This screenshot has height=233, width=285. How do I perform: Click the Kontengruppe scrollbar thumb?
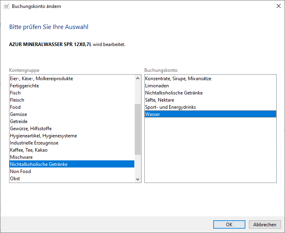(x=138, y=129)
